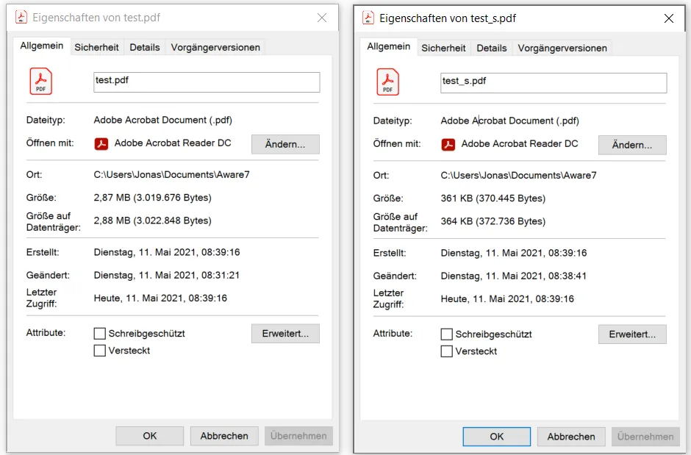Enable the Schreibgeschützt checkbox for test.pdf

tap(99, 333)
